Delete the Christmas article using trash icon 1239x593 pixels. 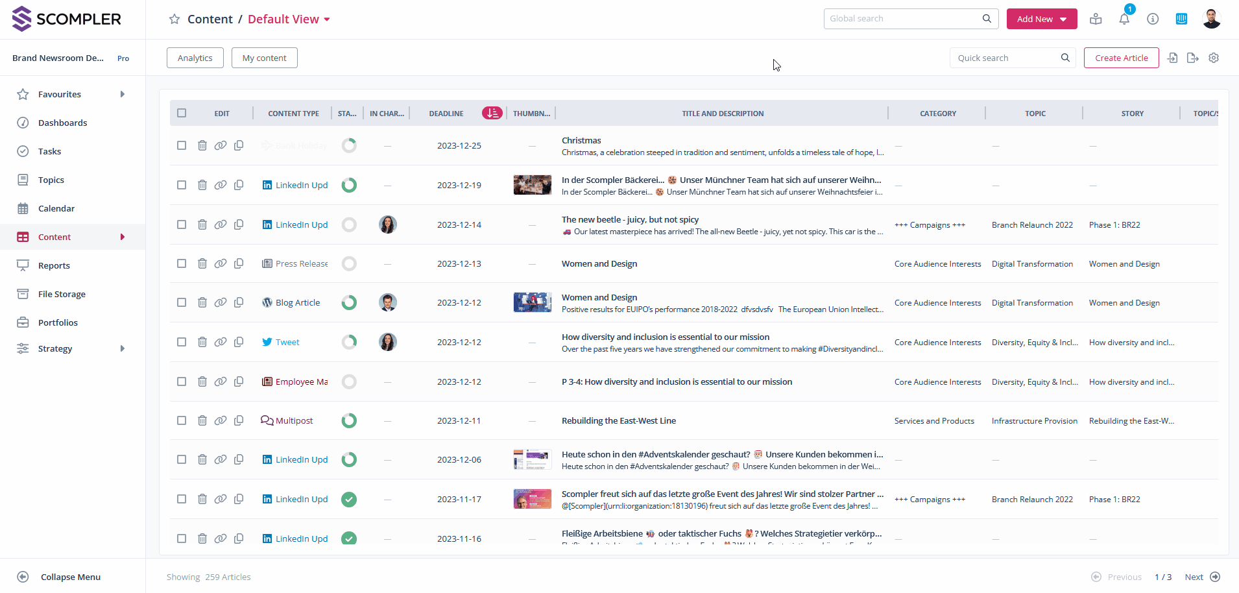click(202, 145)
